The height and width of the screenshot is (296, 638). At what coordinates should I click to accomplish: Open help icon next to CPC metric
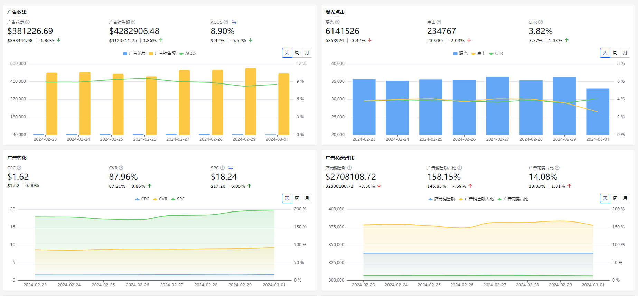(19, 168)
